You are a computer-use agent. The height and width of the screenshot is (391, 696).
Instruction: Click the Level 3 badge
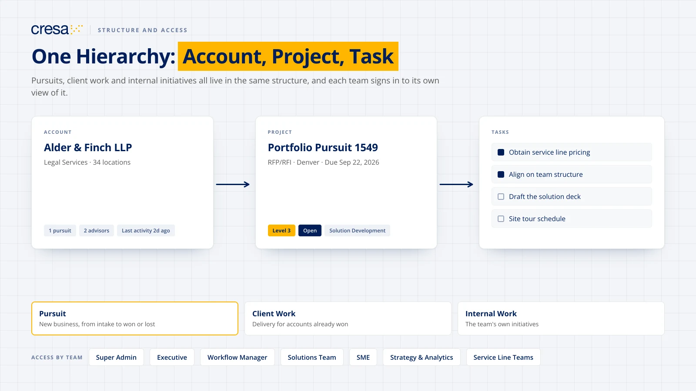[281, 231]
